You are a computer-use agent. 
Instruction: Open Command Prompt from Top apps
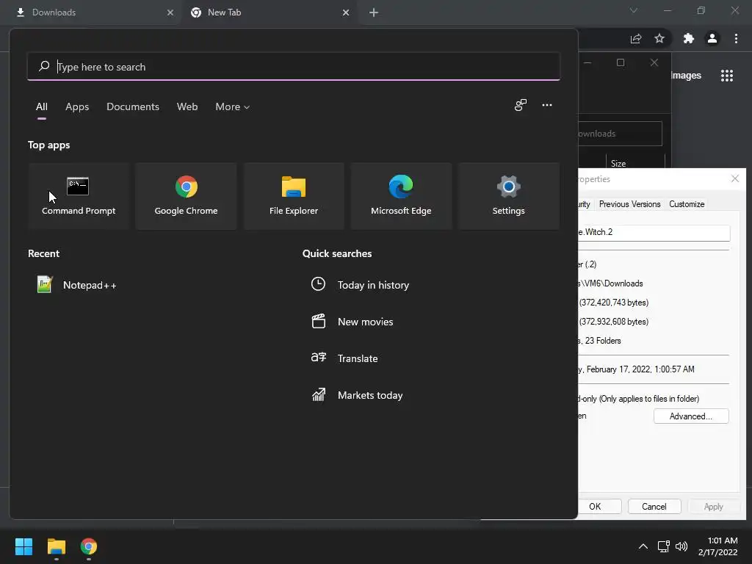pos(79,196)
